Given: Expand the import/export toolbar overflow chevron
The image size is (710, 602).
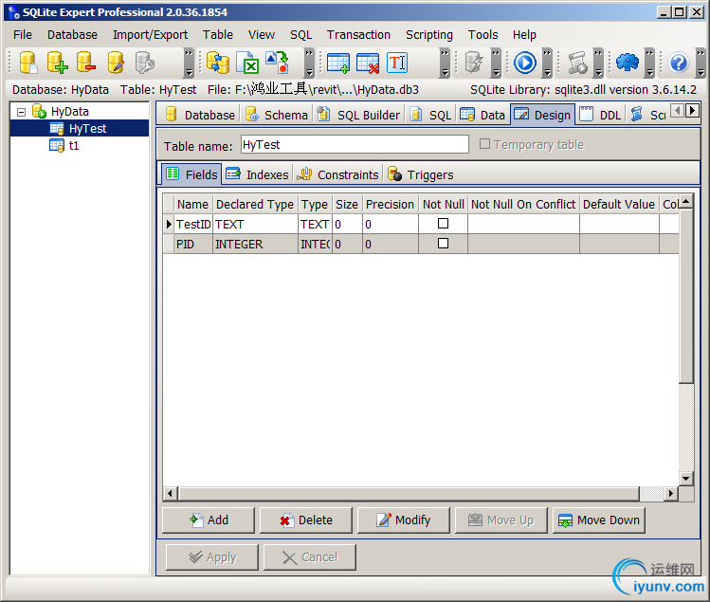Looking at the screenshot, I should pyautogui.click(x=309, y=63).
